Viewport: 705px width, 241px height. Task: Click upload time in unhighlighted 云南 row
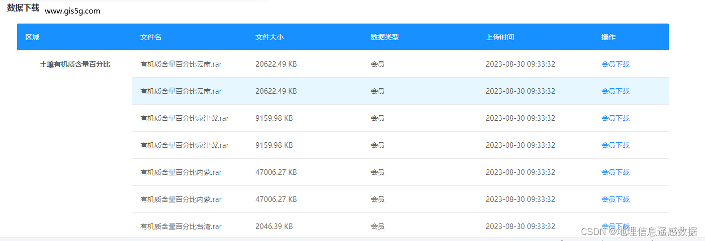coord(520,64)
